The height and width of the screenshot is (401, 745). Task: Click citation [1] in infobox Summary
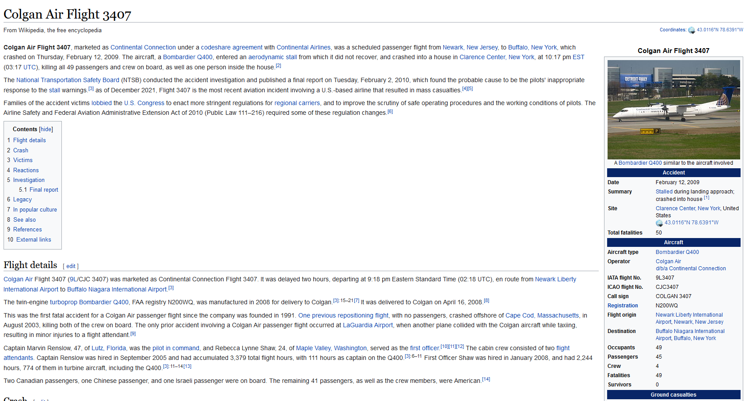(x=707, y=198)
